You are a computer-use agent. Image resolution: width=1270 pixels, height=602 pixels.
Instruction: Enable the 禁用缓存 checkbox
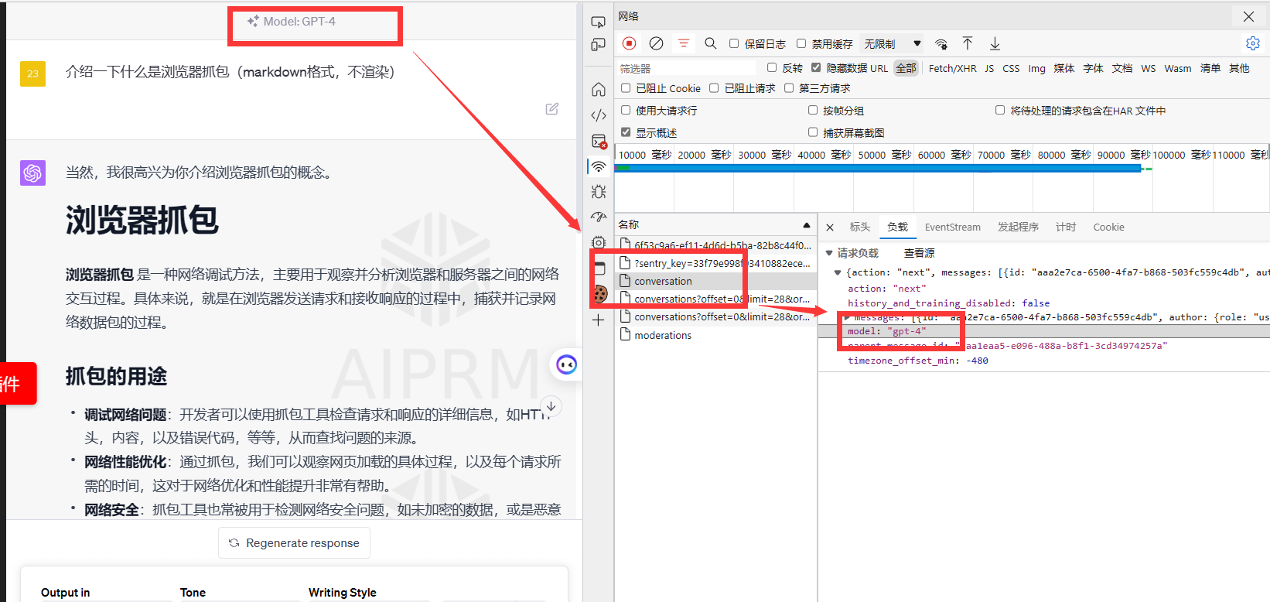point(801,43)
